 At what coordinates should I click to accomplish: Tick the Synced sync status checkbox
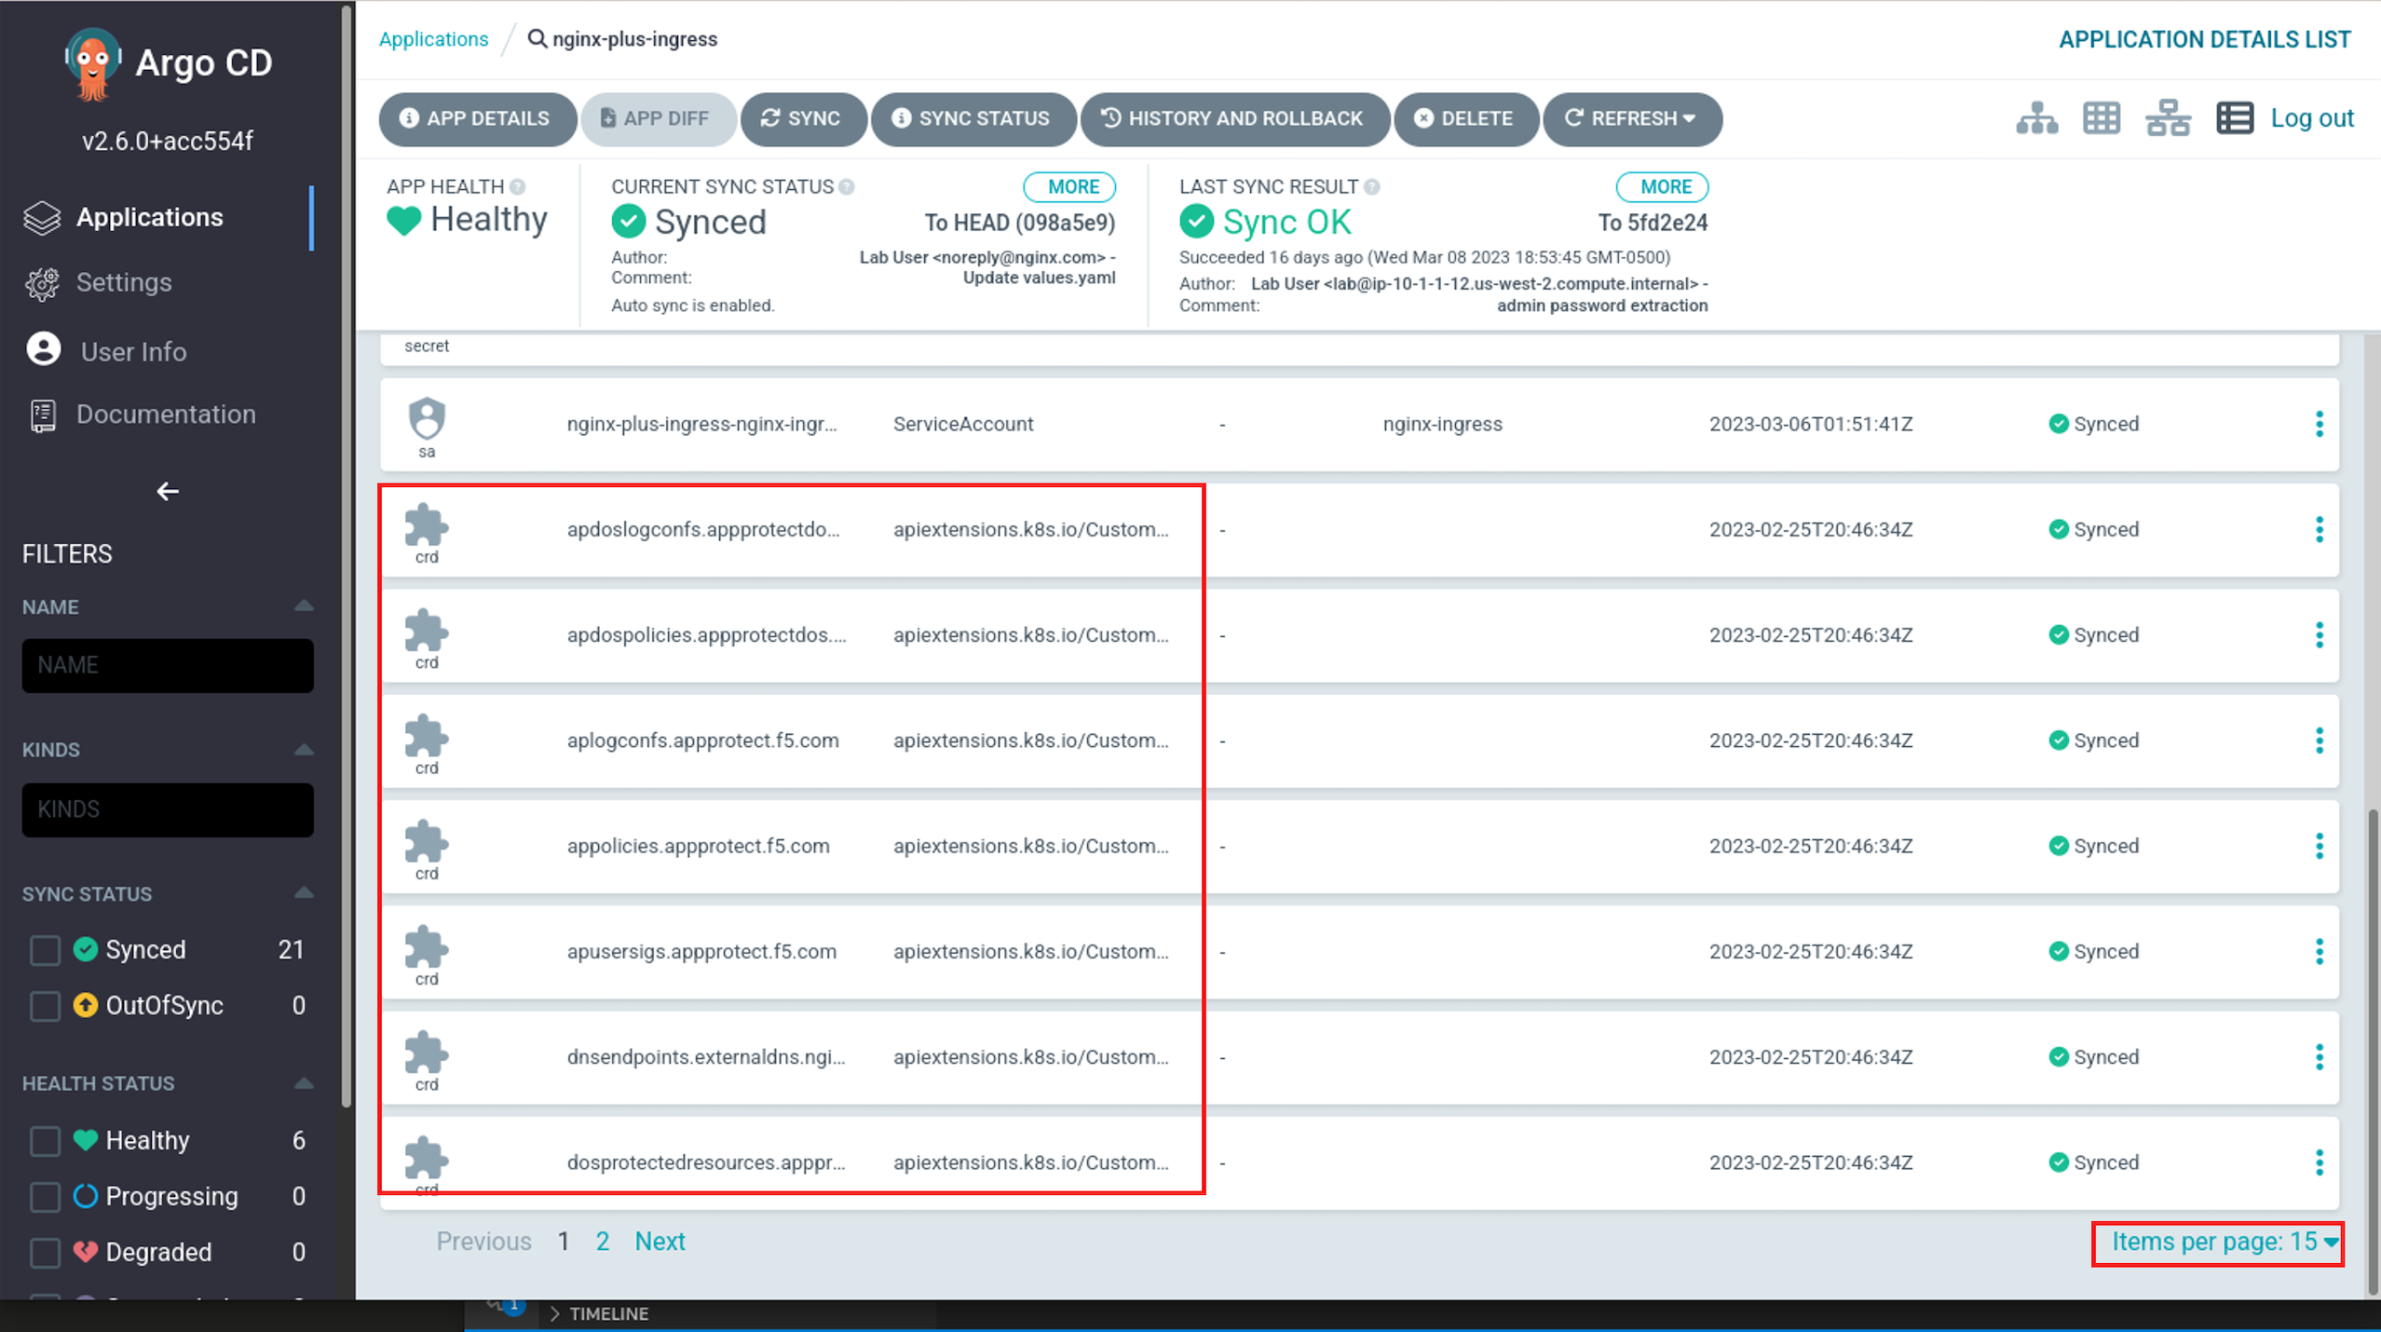(x=45, y=949)
